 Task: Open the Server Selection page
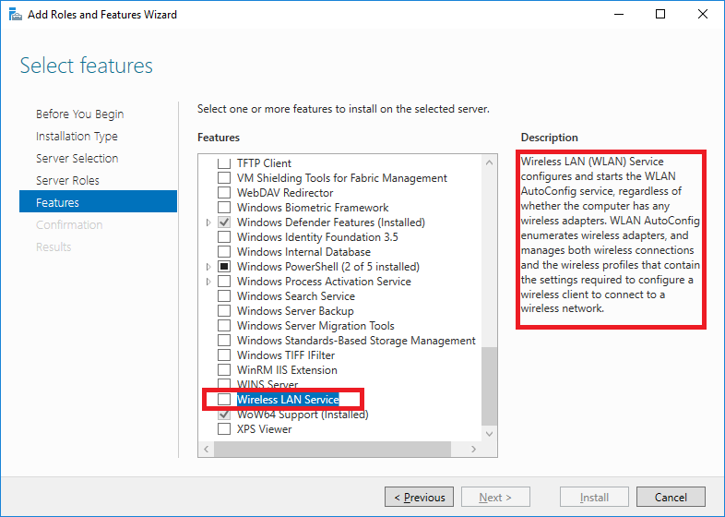[x=77, y=158]
